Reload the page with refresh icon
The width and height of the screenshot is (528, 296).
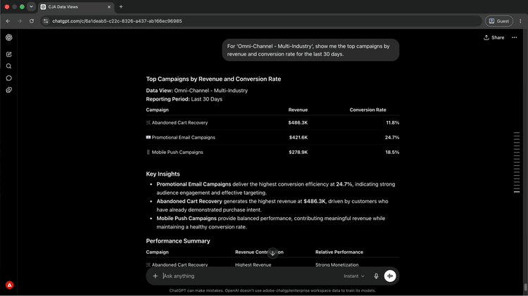(32, 21)
